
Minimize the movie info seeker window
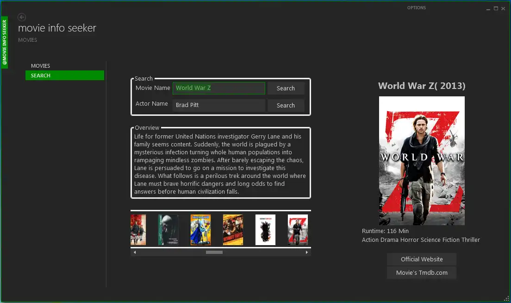click(488, 9)
